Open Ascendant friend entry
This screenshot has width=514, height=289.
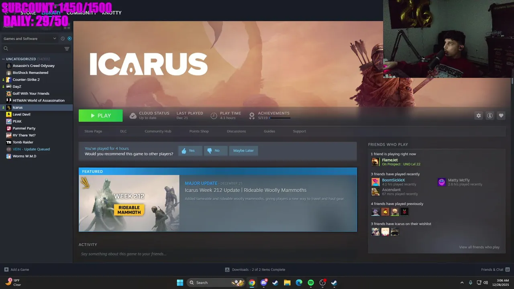pos(391,190)
